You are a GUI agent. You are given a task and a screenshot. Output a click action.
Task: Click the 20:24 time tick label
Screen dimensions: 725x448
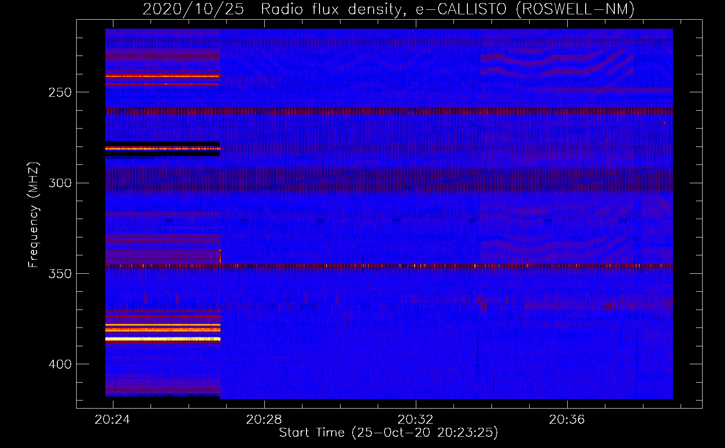(x=112, y=420)
